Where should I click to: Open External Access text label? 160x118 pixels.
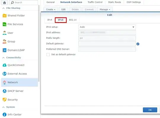click(17, 74)
